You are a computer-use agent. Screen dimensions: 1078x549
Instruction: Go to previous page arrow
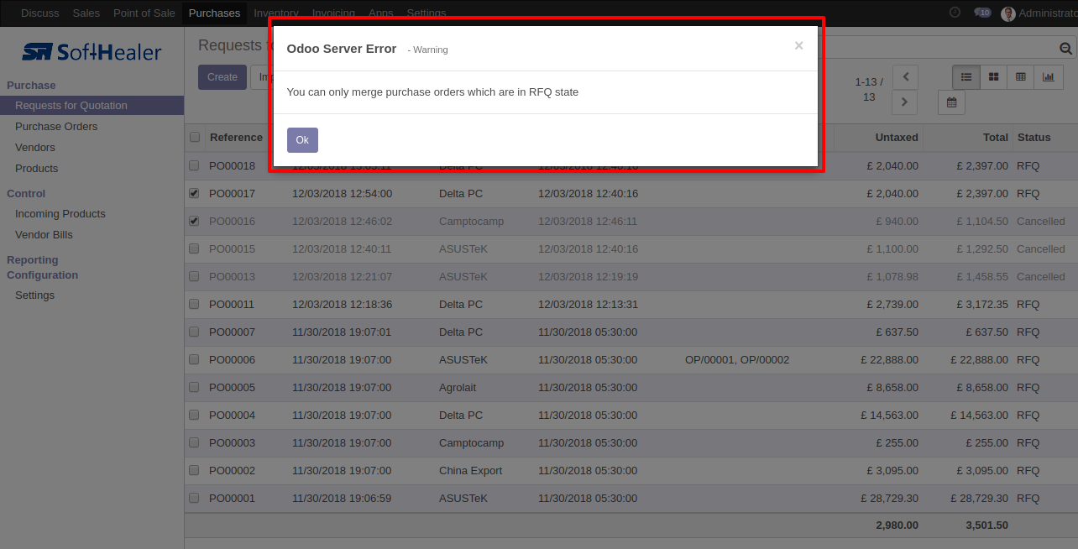(905, 77)
